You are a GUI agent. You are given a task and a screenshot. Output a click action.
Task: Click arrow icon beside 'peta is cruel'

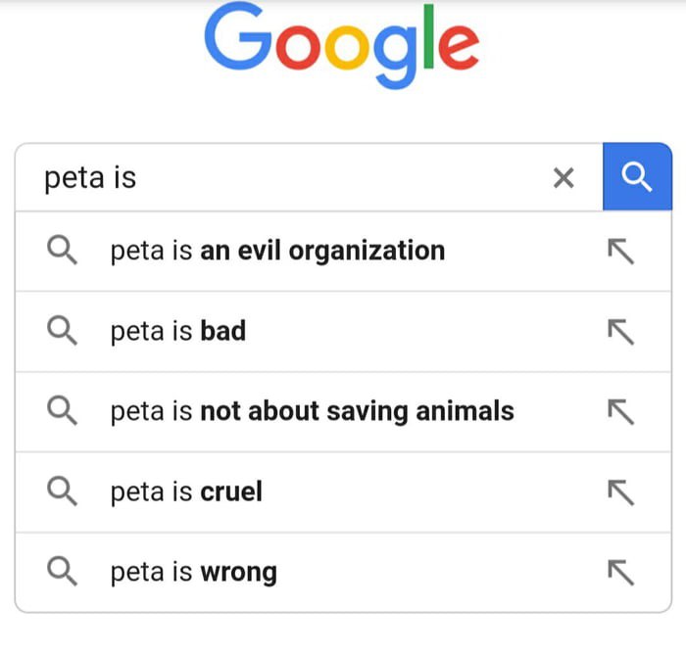tap(620, 492)
